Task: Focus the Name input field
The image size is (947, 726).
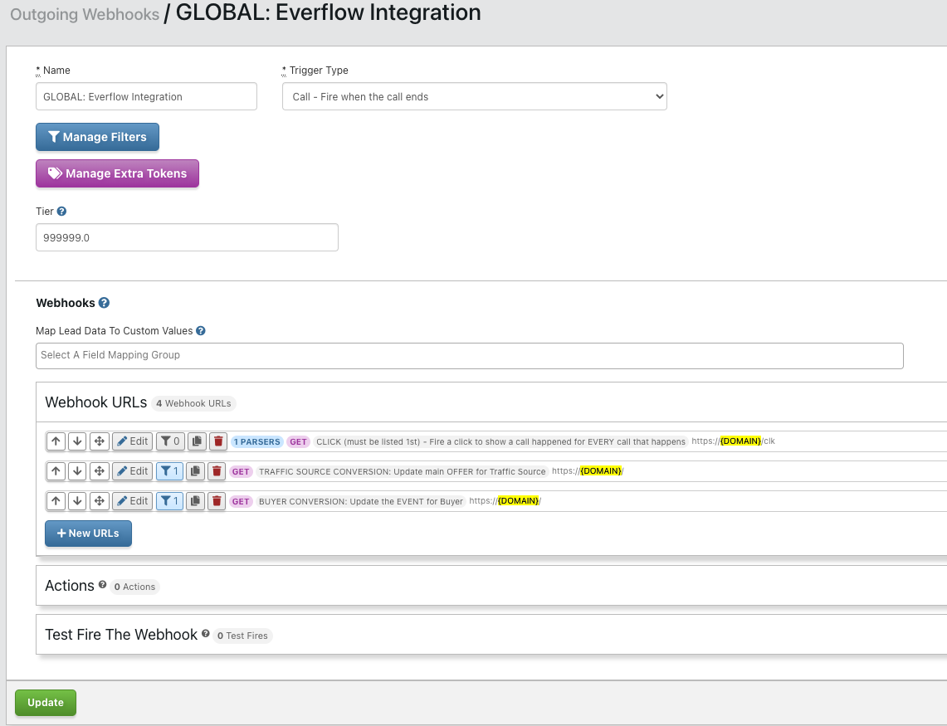Action: [146, 96]
